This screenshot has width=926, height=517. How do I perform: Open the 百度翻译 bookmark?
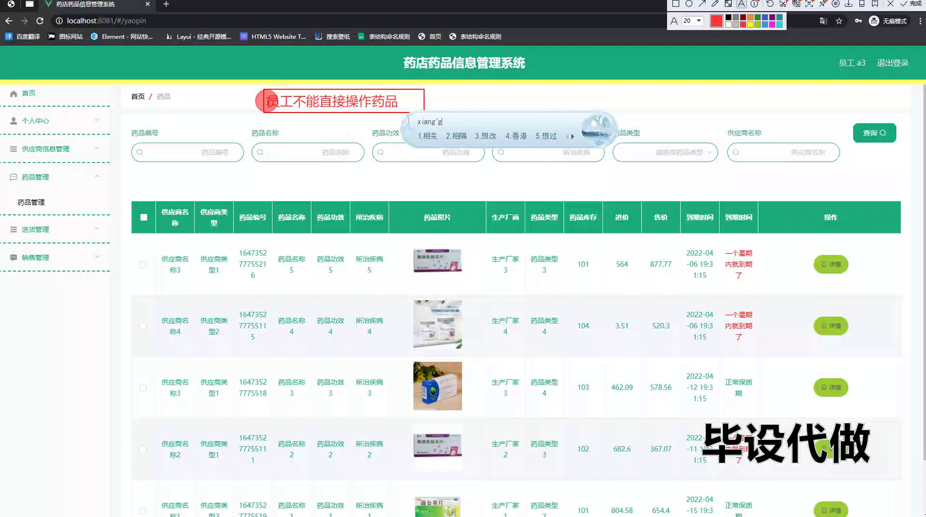(22, 36)
